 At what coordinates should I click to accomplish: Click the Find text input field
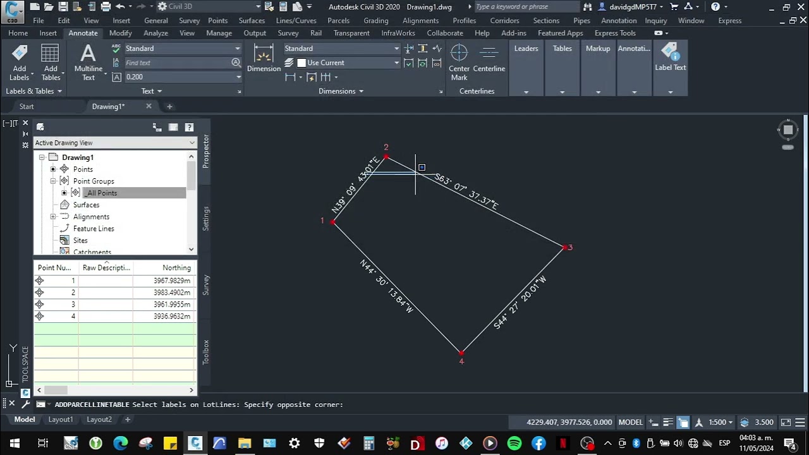point(177,63)
